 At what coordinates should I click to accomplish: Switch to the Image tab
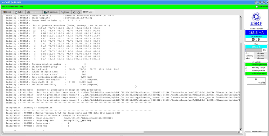pos(65,12)
